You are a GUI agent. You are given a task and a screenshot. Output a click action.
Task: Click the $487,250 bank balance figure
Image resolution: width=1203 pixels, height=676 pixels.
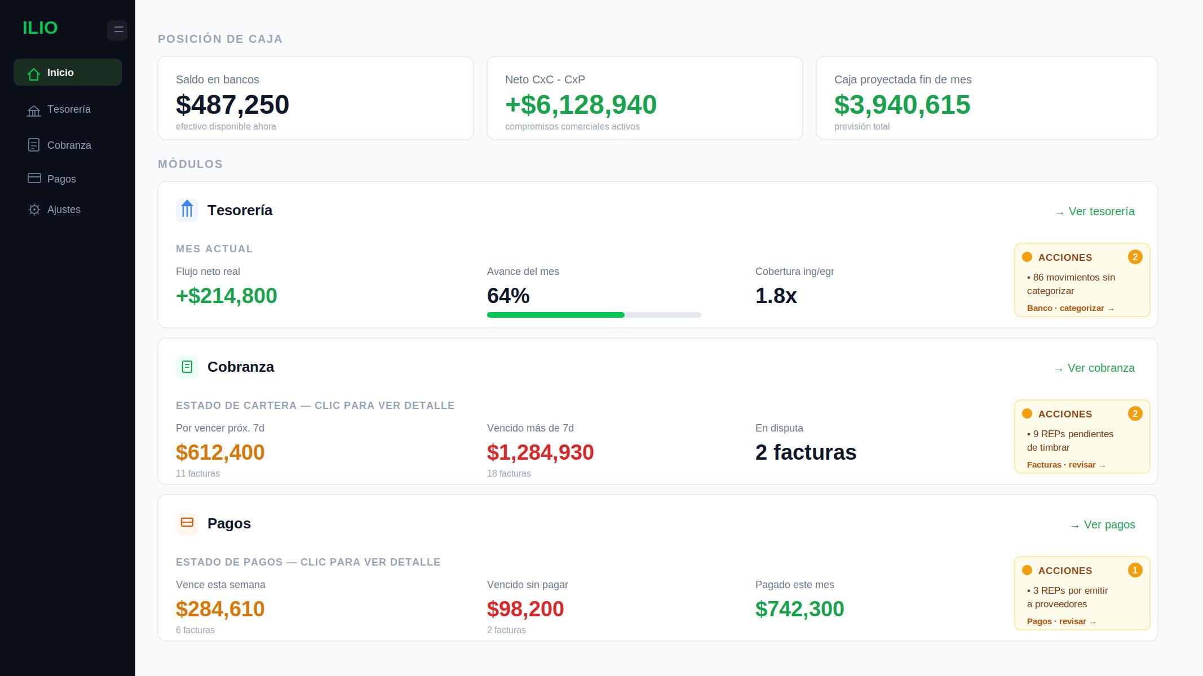pos(233,105)
